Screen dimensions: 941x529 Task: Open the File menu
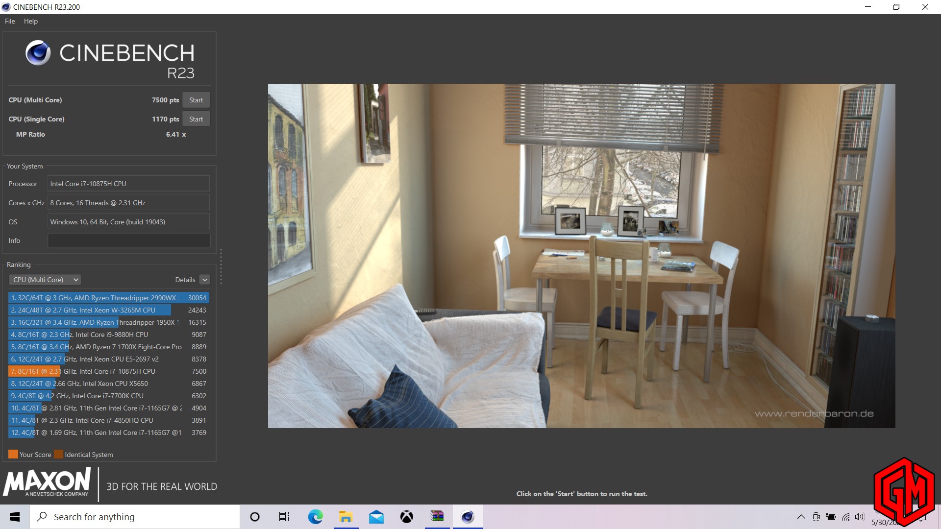10,21
